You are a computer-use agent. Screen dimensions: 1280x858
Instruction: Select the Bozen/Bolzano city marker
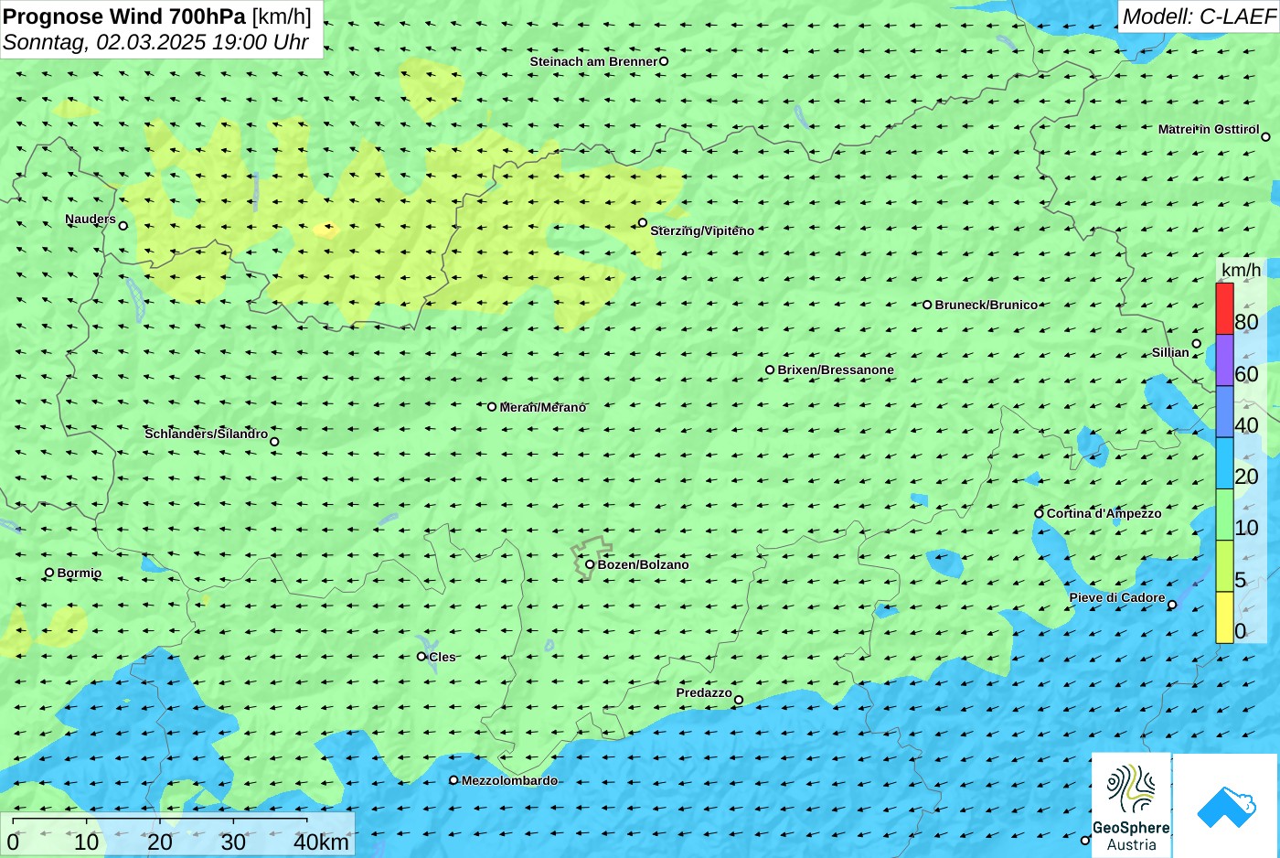click(590, 564)
